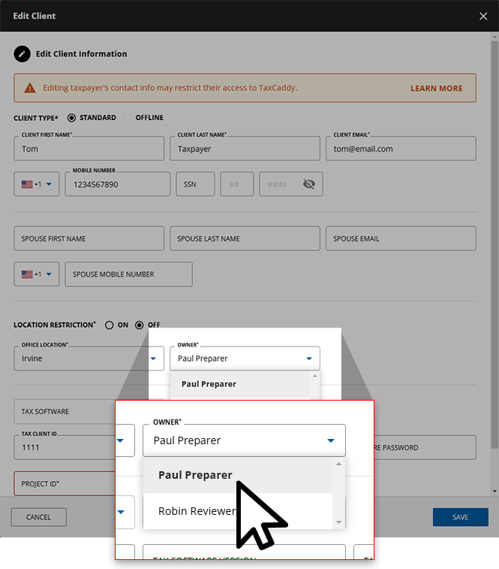Click the pencil Edit Client Information icon
499x569 pixels.
(22, 54)
